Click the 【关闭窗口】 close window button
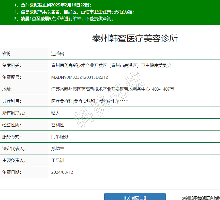The height and width of the screenshot is (200, 220). pos(135,197)
